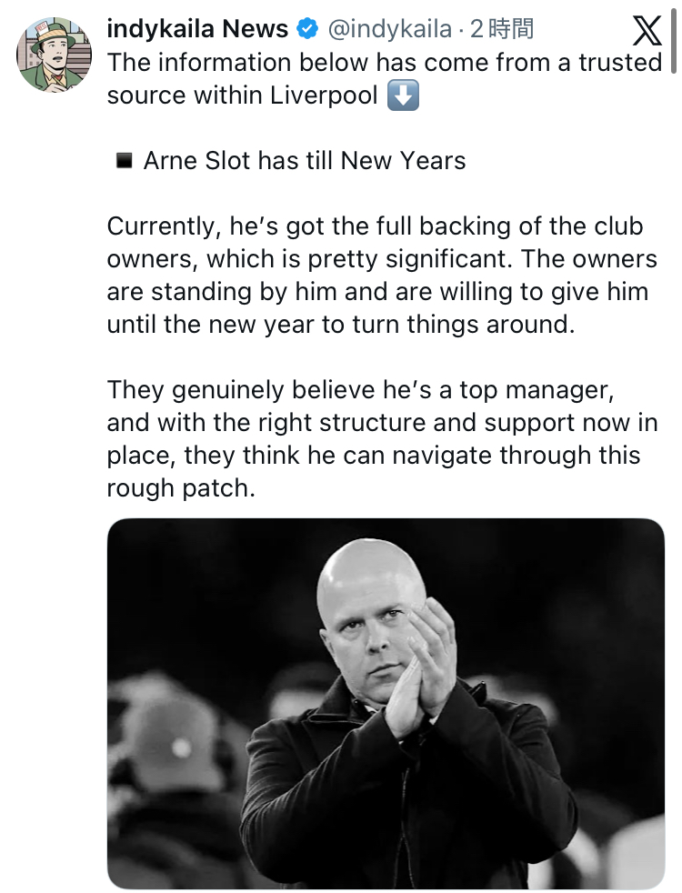The image size is (682, 893).
Task: Click the word 'Liverpool' in the tweet
Action: point(324,95)
